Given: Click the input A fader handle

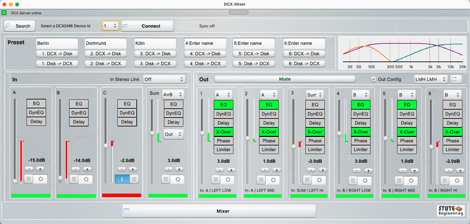Looking at the screenshot, I should 15,181.
